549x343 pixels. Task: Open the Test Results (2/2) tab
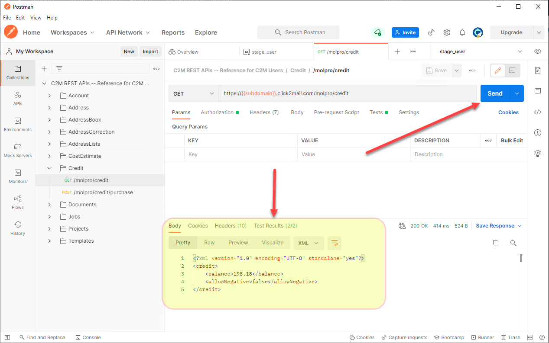click(275, 226)
